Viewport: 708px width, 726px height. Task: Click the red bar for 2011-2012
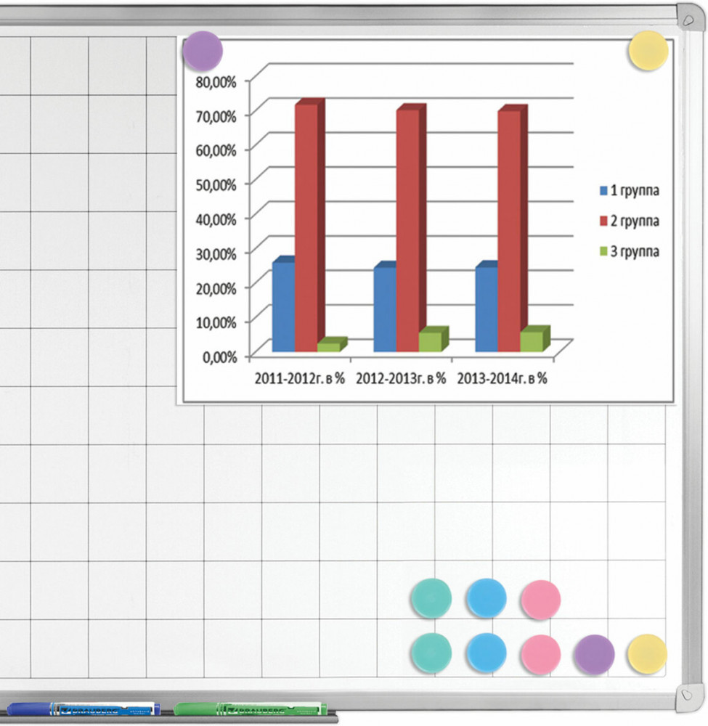306,227
